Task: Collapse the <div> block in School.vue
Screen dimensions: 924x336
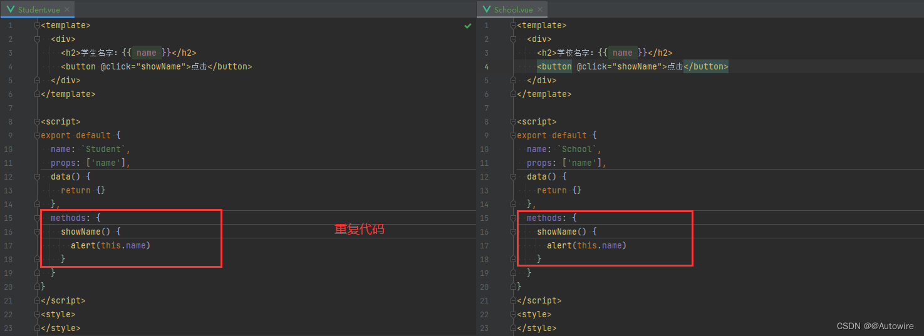Action: coord(514,39)
